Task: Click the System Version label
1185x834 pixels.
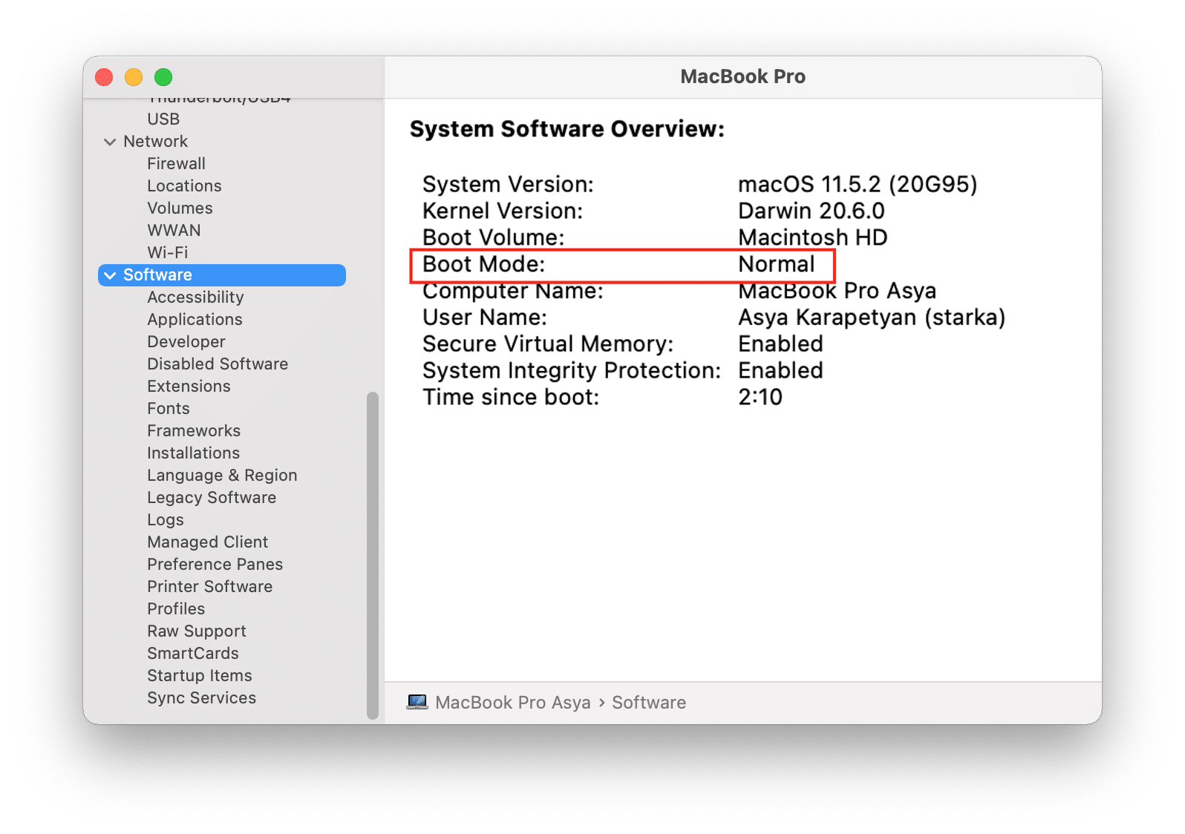Action: tap(508, 184)
